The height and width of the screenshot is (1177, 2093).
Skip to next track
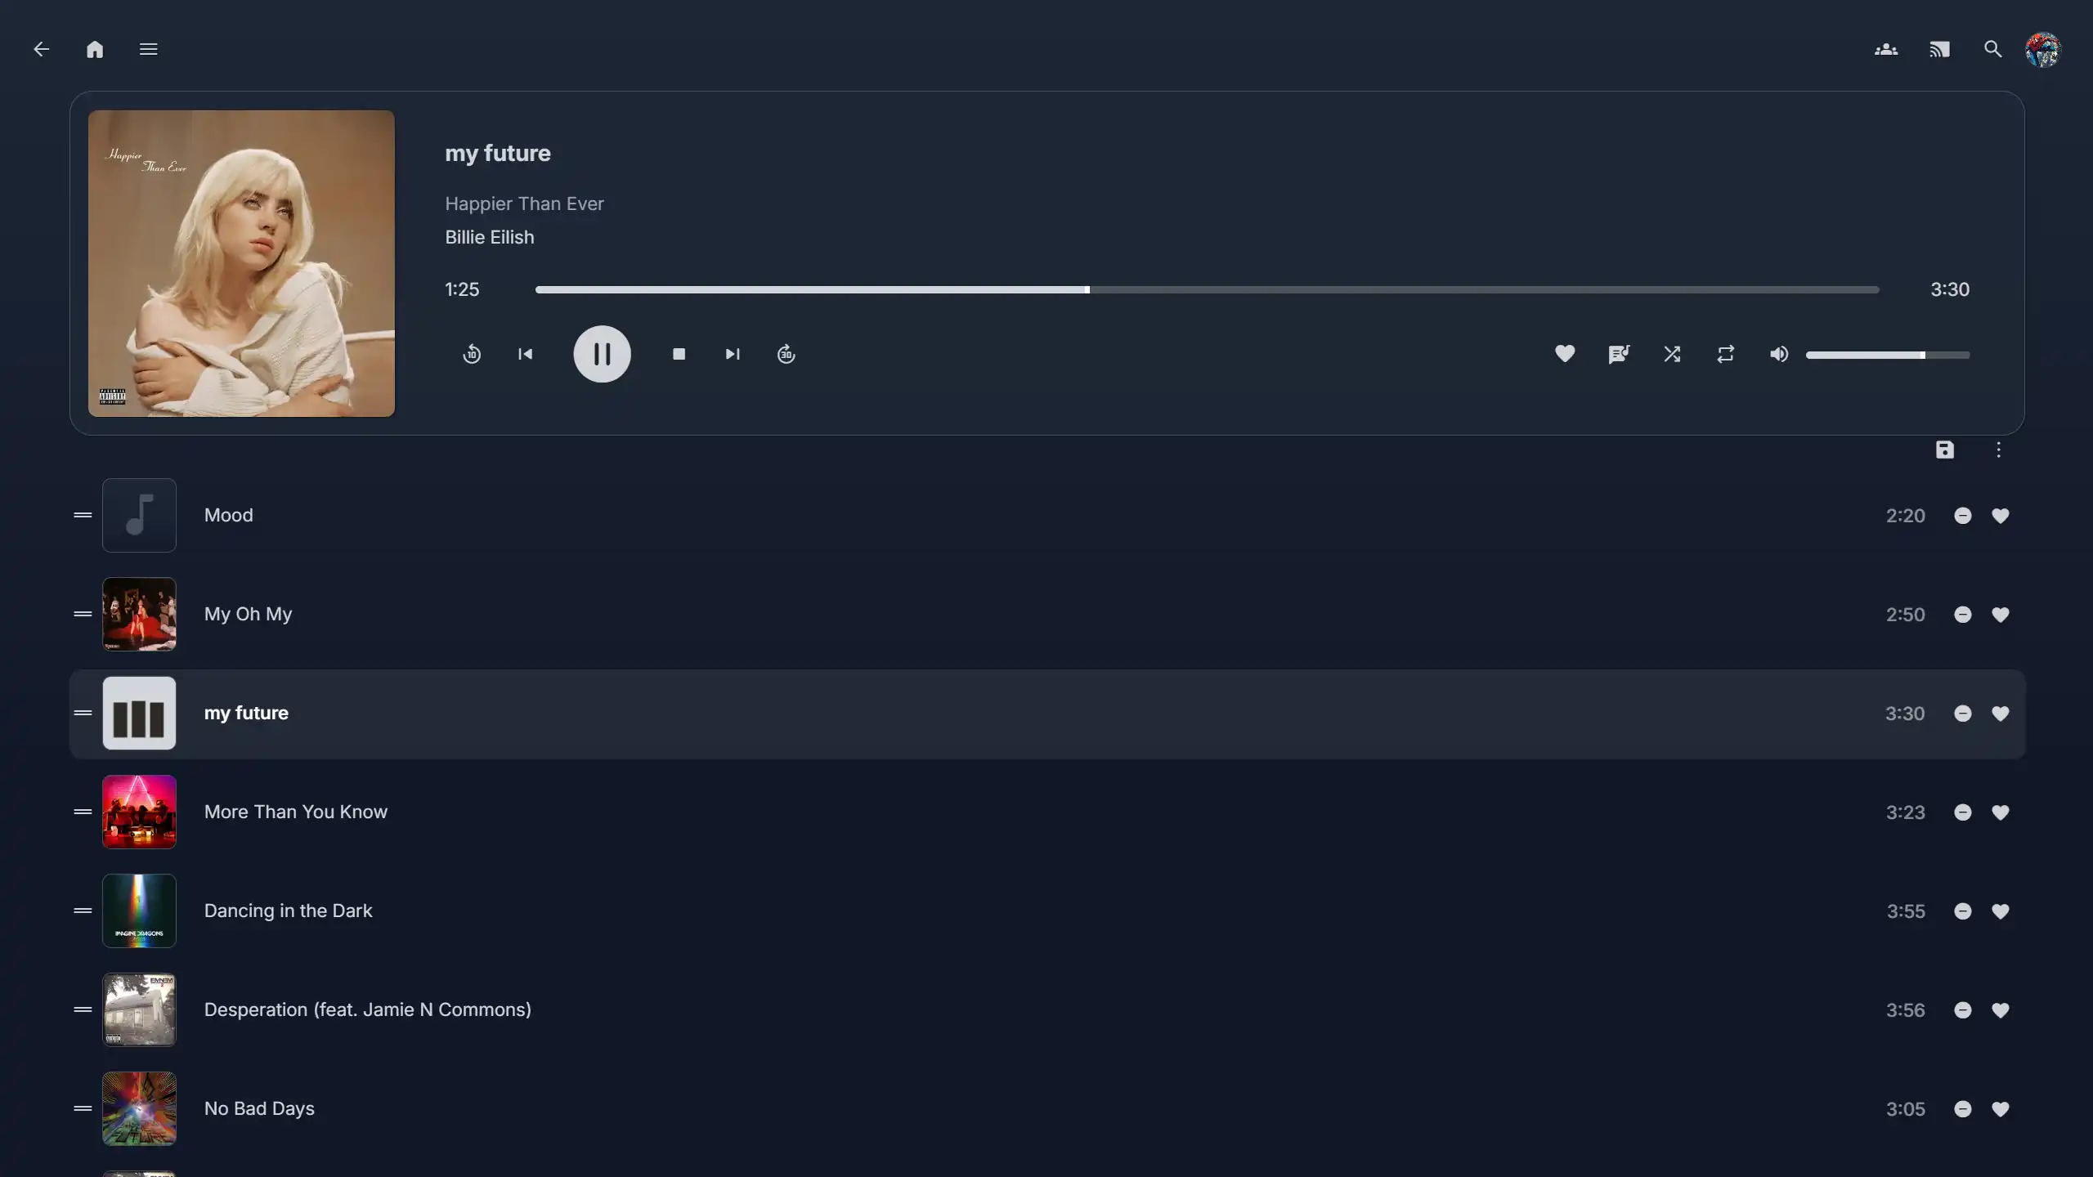tap(733, 354)
